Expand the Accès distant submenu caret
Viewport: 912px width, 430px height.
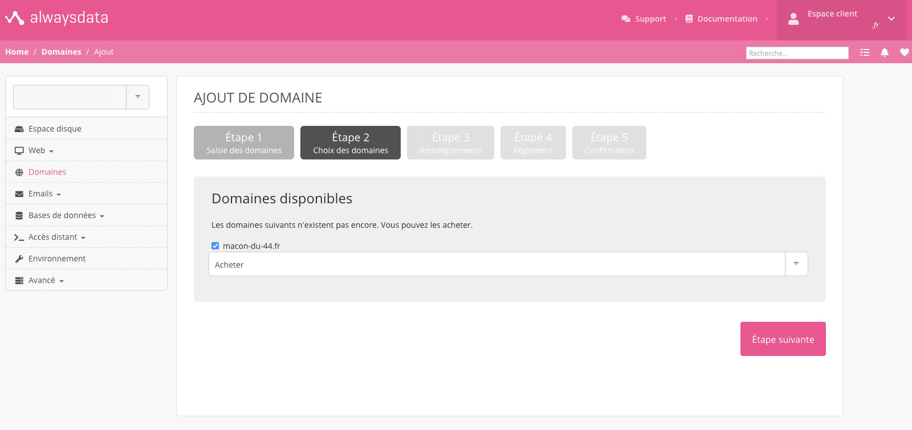(83, 238)
